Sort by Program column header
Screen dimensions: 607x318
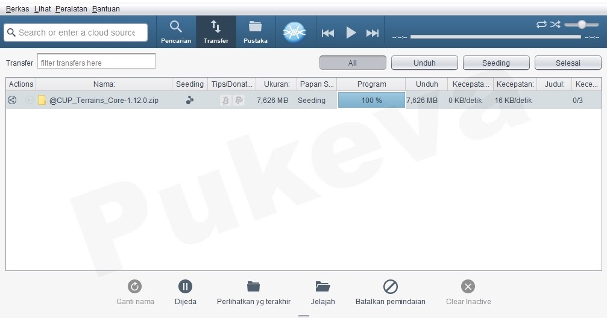[x=371, y=84]
